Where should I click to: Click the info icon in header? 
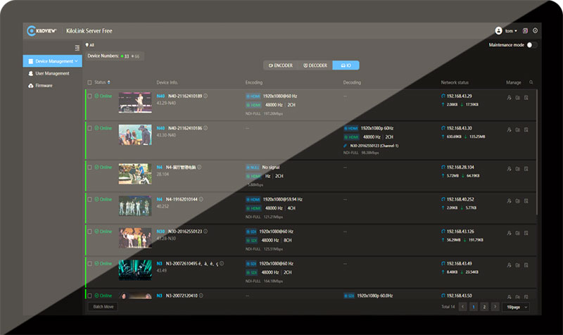pyautogui.click(x=535, y=31)
